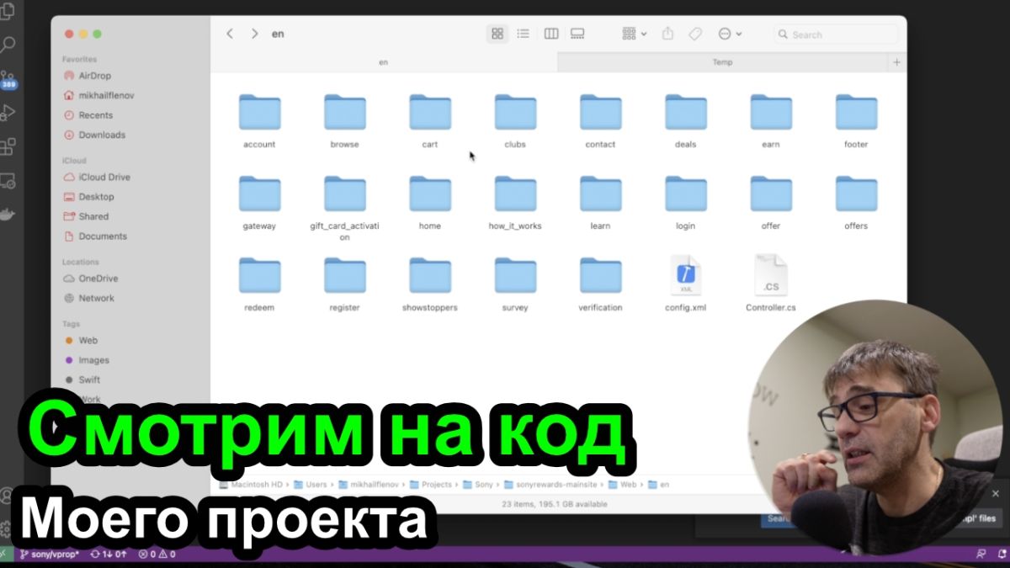Viewport: 1010px width, 568px height.
Task: Click the Finder search field
Action: pyautogui.click(x=836, y=35)
